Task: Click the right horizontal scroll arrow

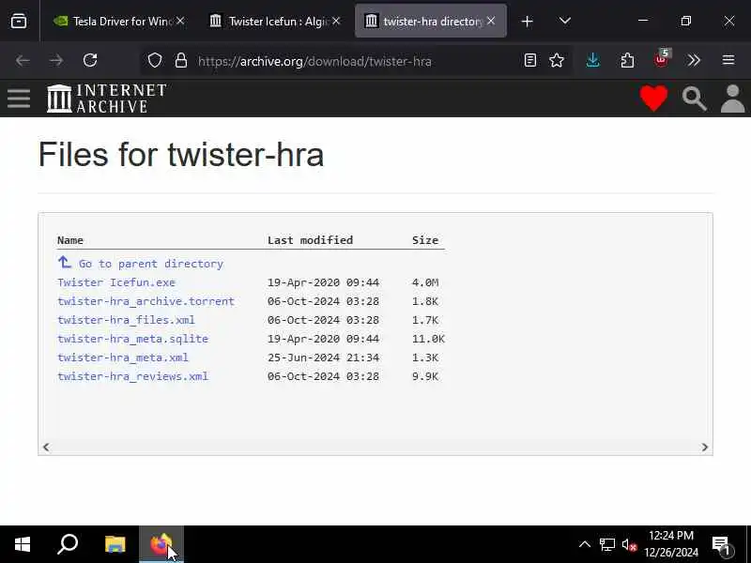Action: 705,448
